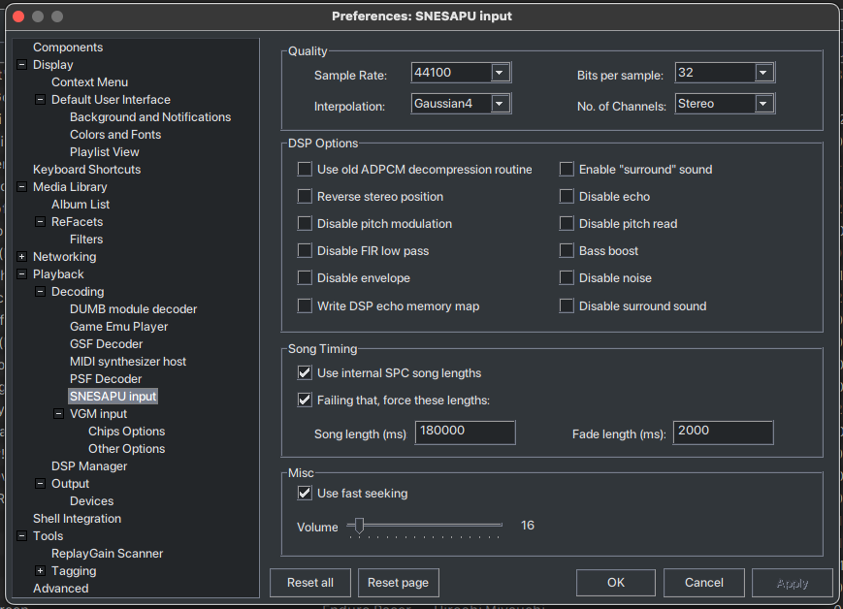The image size is (843, 609).
Task: Select MIDI synthesizer host page
Action: point(128,362)
